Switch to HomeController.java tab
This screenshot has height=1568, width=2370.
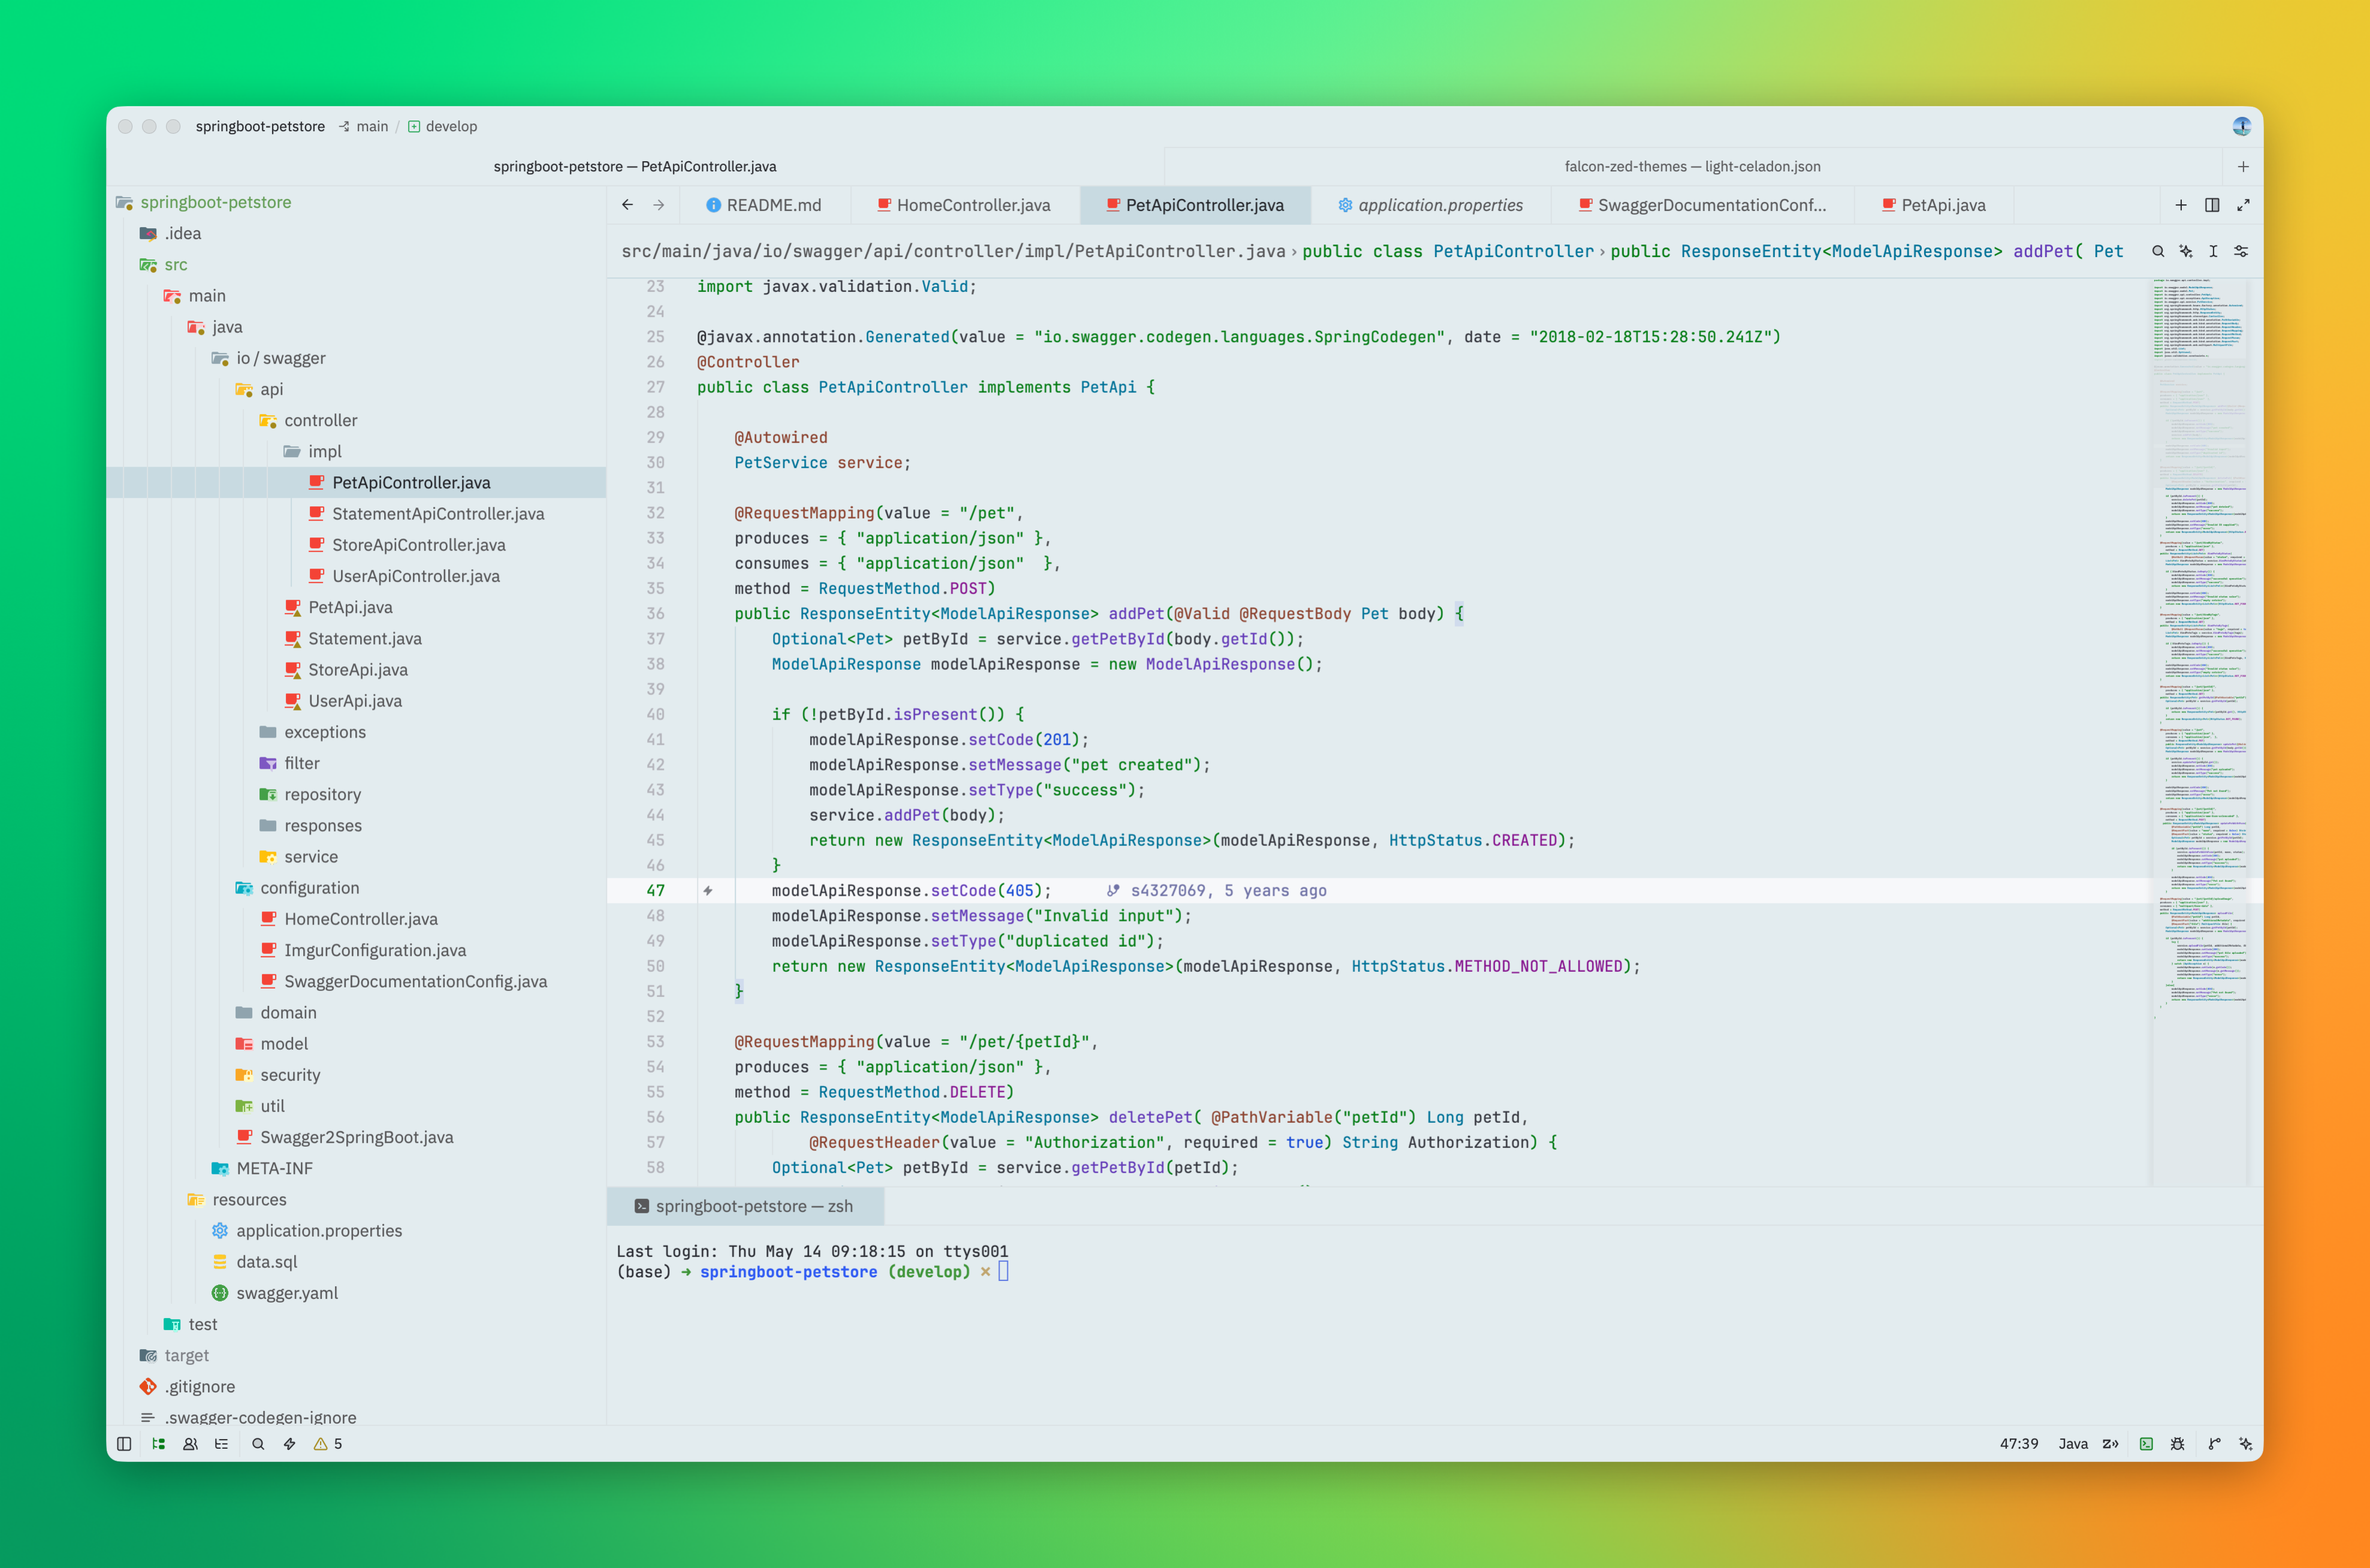964,205
